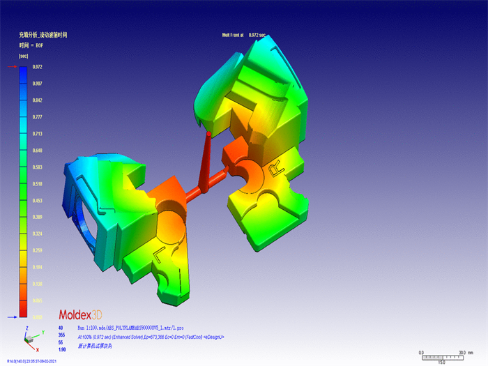Click the Melt Front at 0.972 sec label
The height and width of the screenshot is (366, 488).
pyautogui.click(x=244, y=35)
